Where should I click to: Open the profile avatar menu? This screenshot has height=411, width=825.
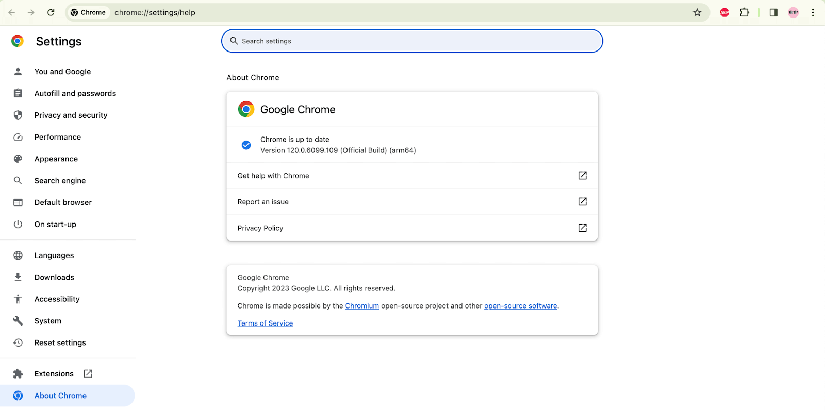794,12
